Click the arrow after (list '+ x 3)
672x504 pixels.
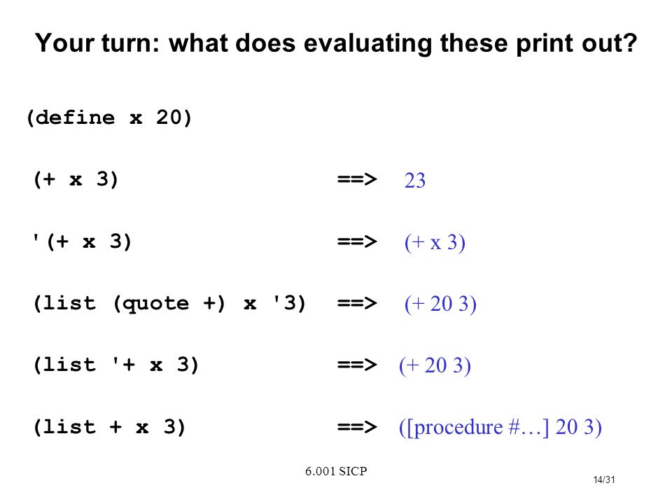357,365
